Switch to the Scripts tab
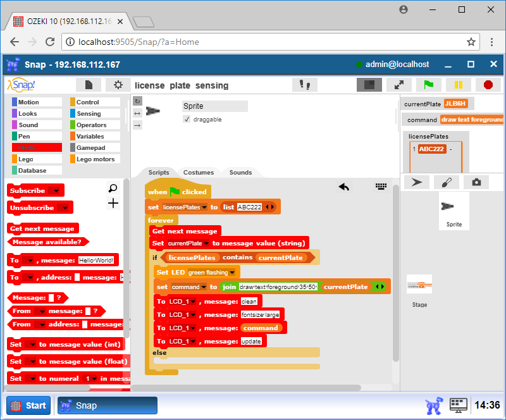 click(159, 173)
